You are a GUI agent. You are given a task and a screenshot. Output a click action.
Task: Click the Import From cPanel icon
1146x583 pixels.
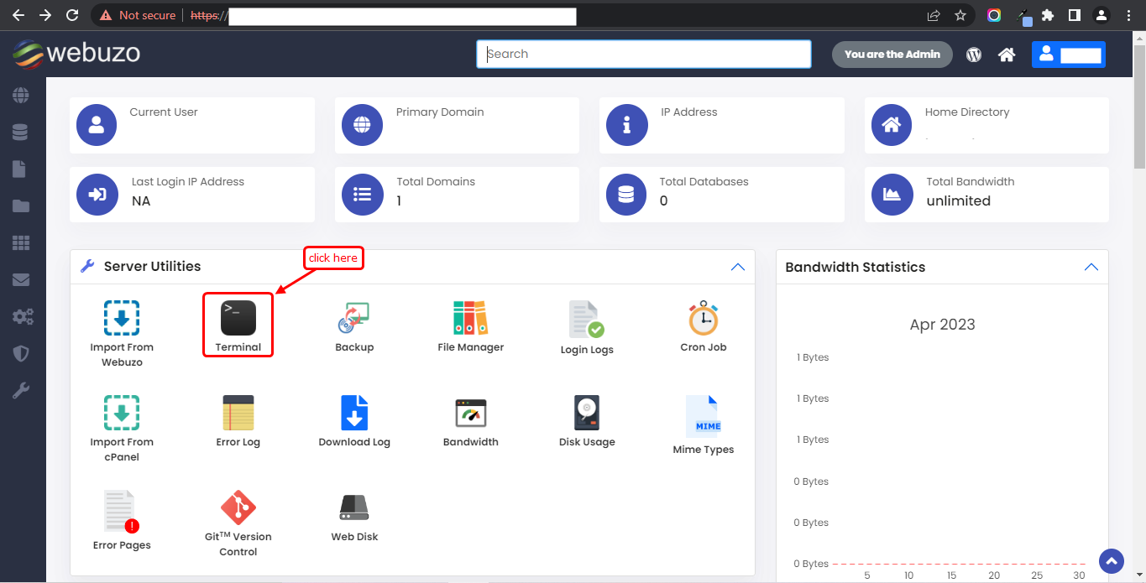click(122, 414)
